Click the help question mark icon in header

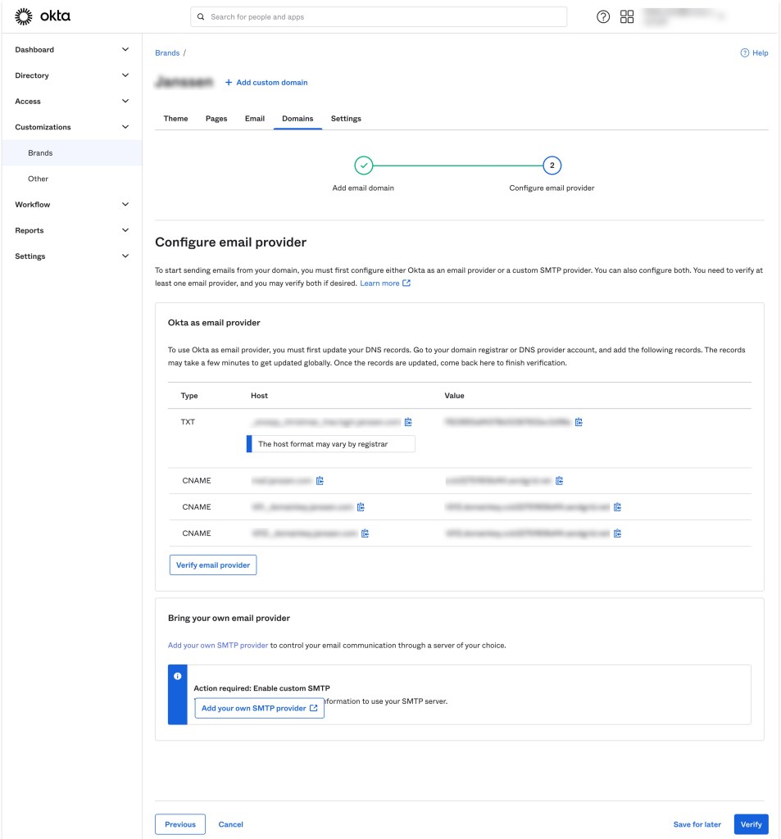coord(603,17)
